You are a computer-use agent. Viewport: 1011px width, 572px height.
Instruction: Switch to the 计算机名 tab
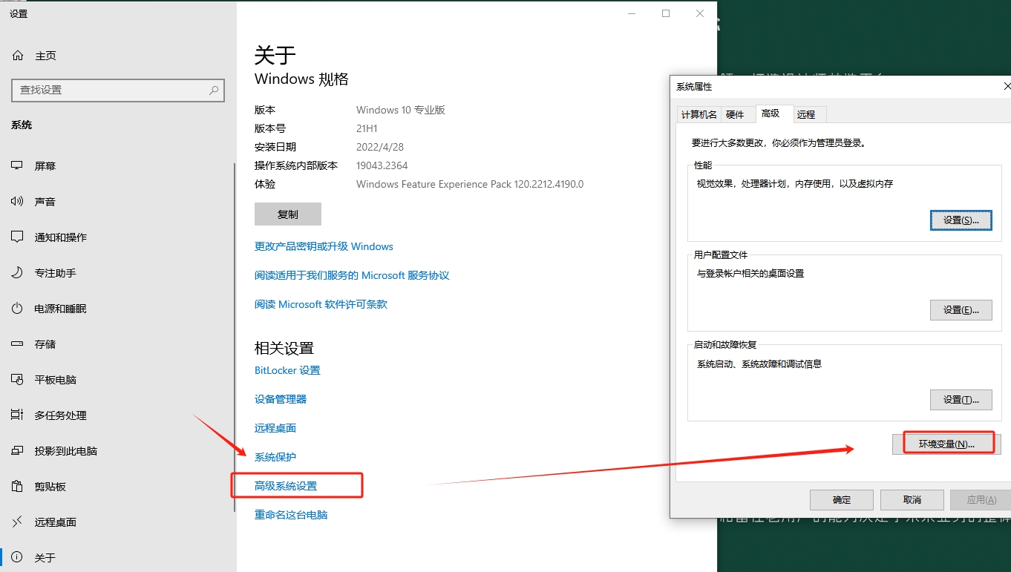(698, 114)
